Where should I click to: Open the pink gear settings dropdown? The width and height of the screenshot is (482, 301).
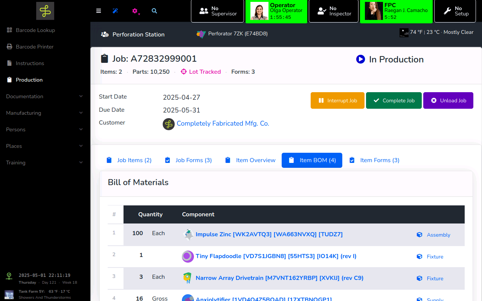pos(135,11)
